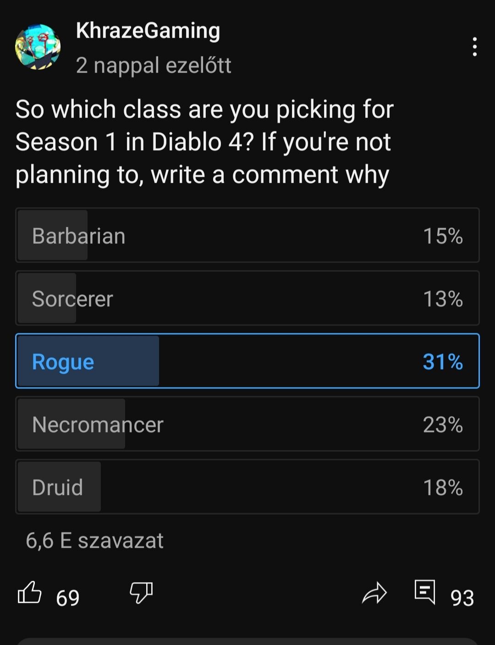Open comments via the comment icon

click(425, 592)
